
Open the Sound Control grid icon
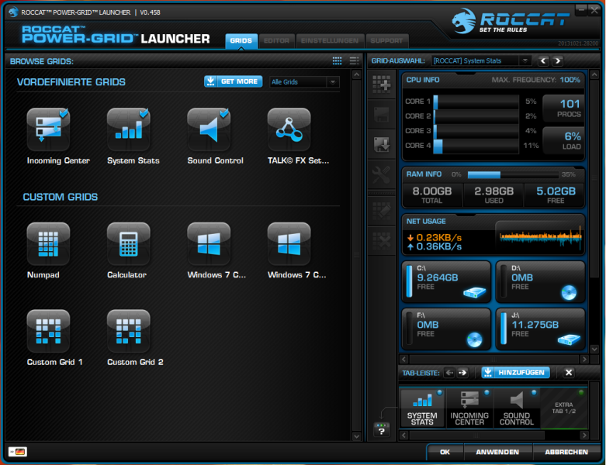point(209,130)
